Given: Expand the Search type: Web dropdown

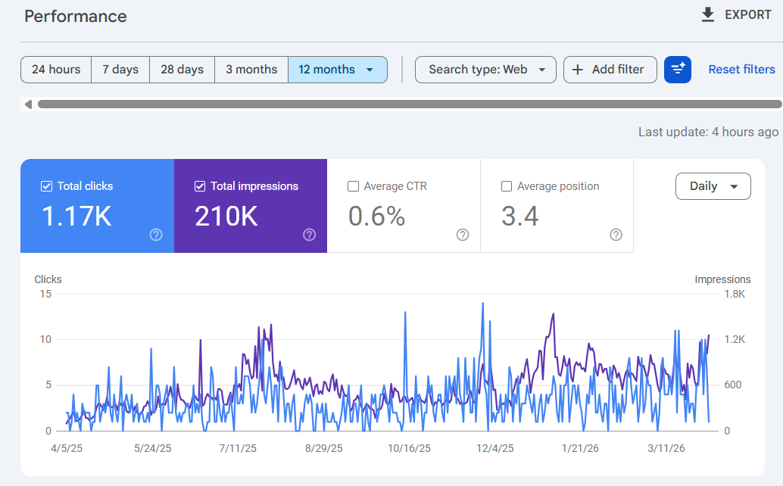Looking at the screenshot, I should pyautogui.click(x=485, y=70).
